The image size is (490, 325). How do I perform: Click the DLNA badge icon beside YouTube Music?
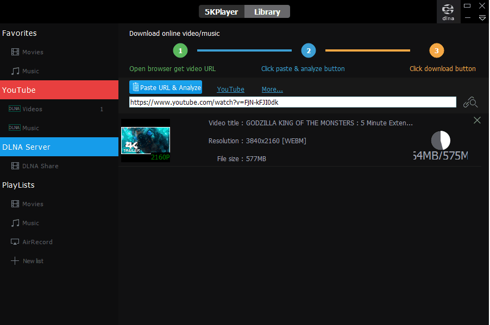[14, 128]
